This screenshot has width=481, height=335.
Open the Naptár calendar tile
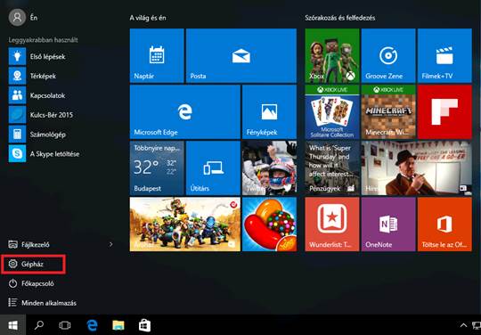coord(157,55)
